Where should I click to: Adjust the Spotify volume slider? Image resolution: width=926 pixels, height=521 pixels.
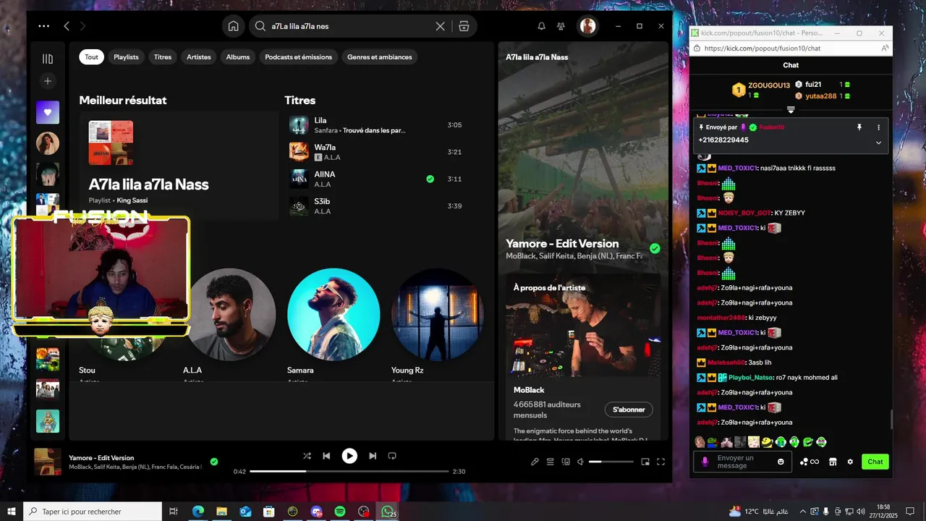[x=611, y=462]
